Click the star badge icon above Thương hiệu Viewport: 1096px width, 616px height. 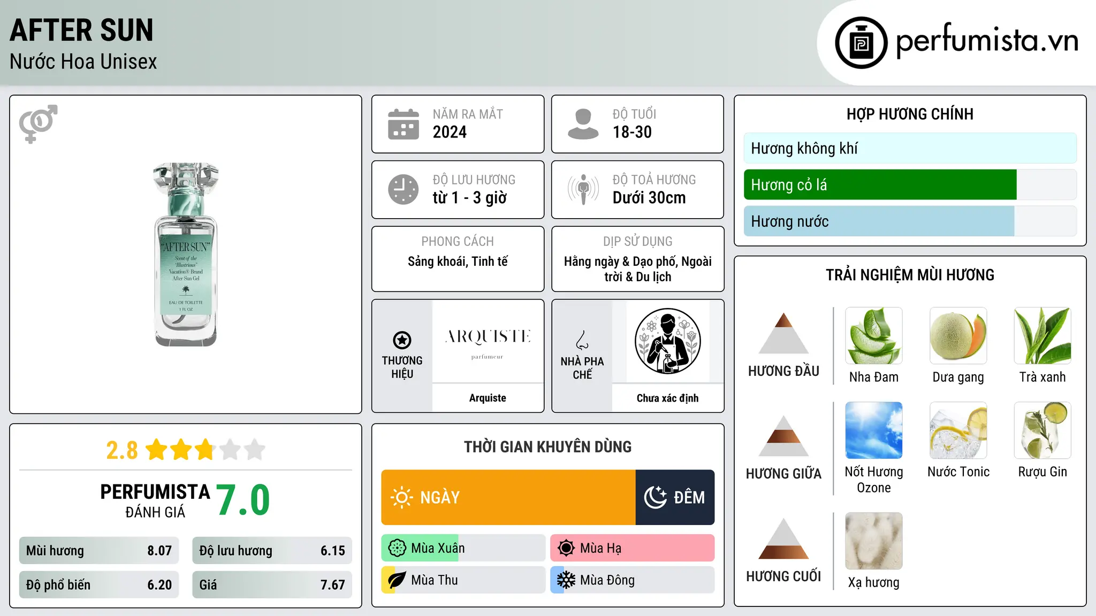pos(402,340)
